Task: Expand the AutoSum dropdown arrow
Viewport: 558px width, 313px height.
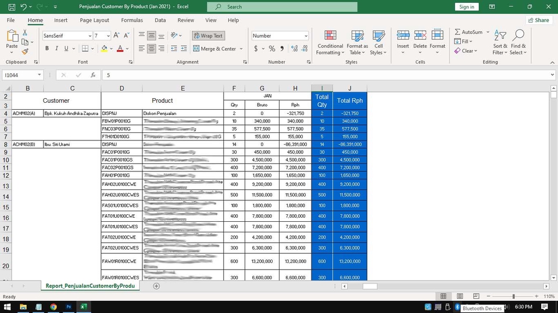Action: (488, 32)
